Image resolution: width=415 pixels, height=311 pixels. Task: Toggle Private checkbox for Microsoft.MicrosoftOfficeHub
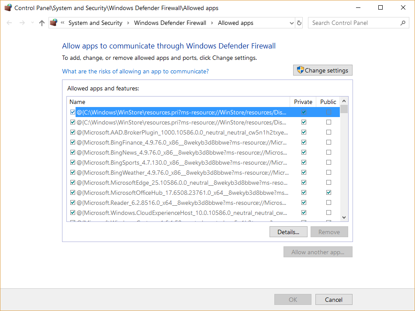[x=304, y=193]
